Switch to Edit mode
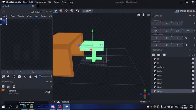 click(x=176, y=11)
